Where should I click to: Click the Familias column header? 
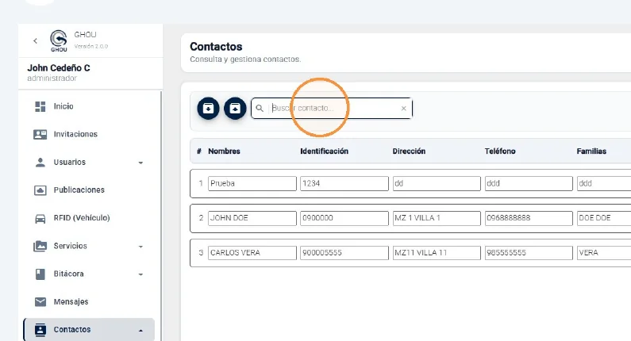pyautogui.click(x=591, y=151)
